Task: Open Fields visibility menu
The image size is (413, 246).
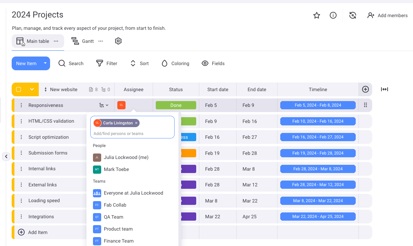Action: tap(213, 63)
